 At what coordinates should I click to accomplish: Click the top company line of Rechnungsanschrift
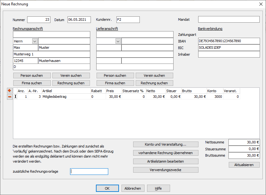[x=51, y=35]
